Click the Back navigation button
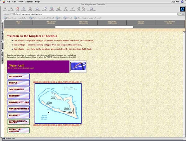186x141 pixels. tap(5, 9)
